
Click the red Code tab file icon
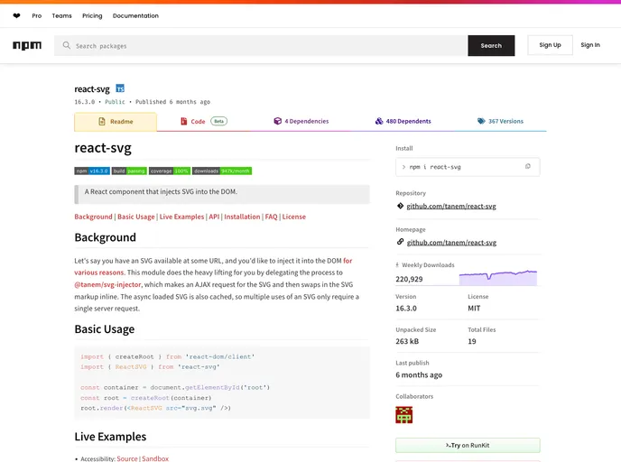184,122
